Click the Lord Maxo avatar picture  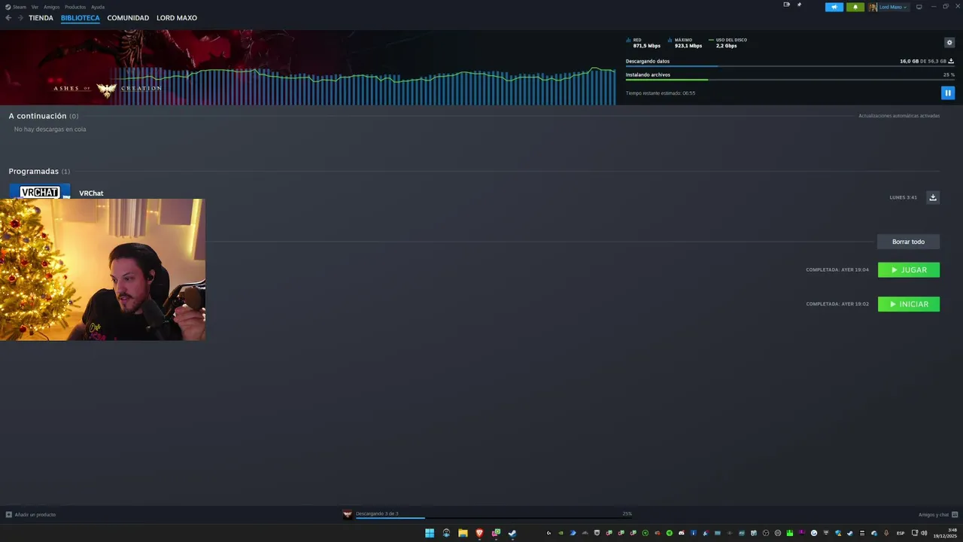point(873,7)
